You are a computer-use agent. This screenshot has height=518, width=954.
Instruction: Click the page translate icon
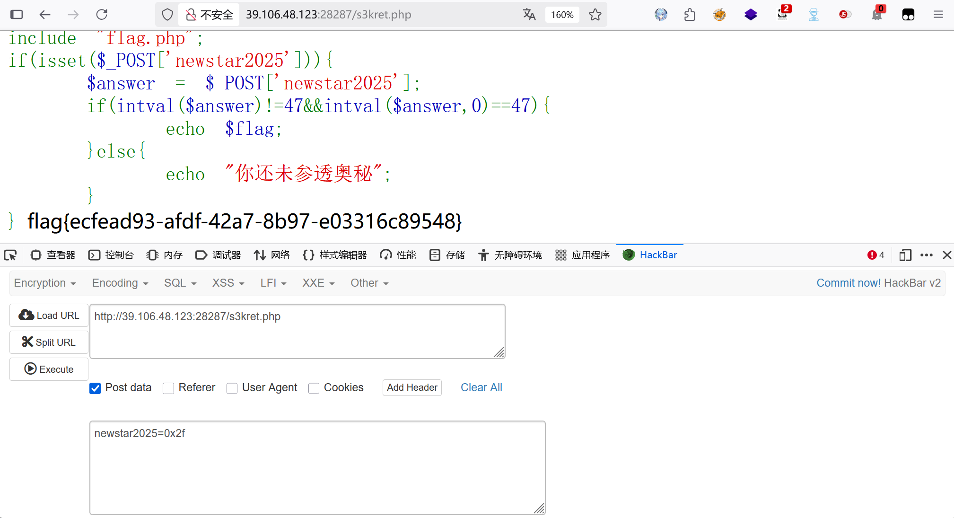pyautogui.click(x=529, y=15)
